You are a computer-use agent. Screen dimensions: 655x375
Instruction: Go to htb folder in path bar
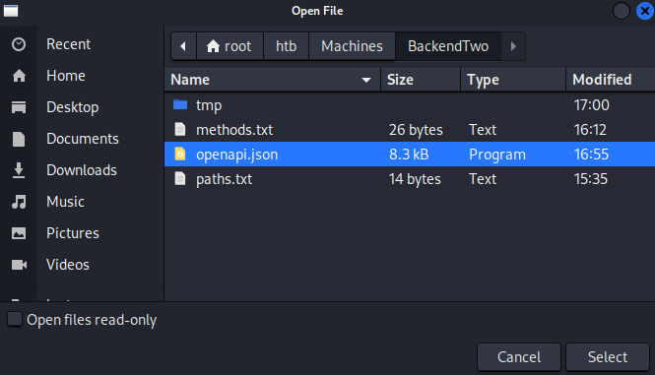tap(287, 46)
